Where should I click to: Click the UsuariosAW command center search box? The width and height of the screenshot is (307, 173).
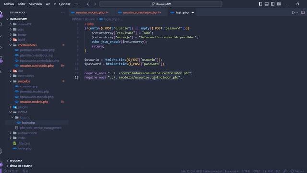[161, 4]
